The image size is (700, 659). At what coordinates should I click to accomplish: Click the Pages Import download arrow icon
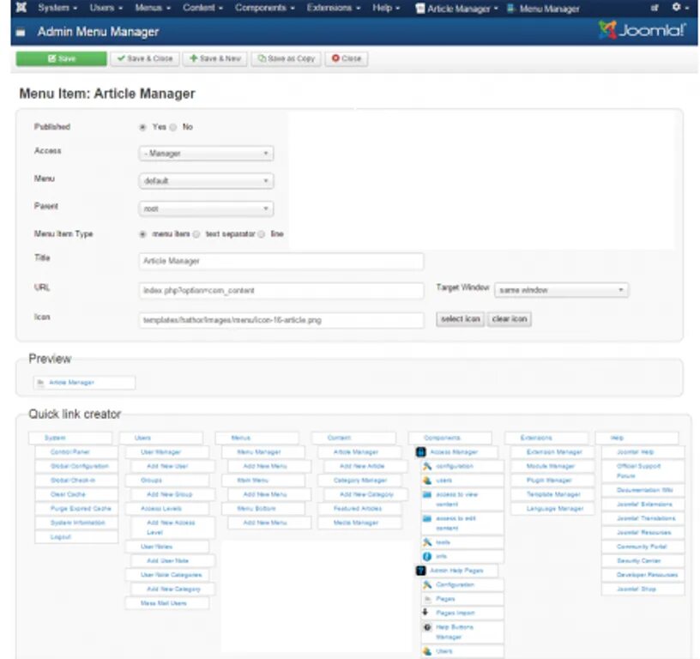click(425, 612)
